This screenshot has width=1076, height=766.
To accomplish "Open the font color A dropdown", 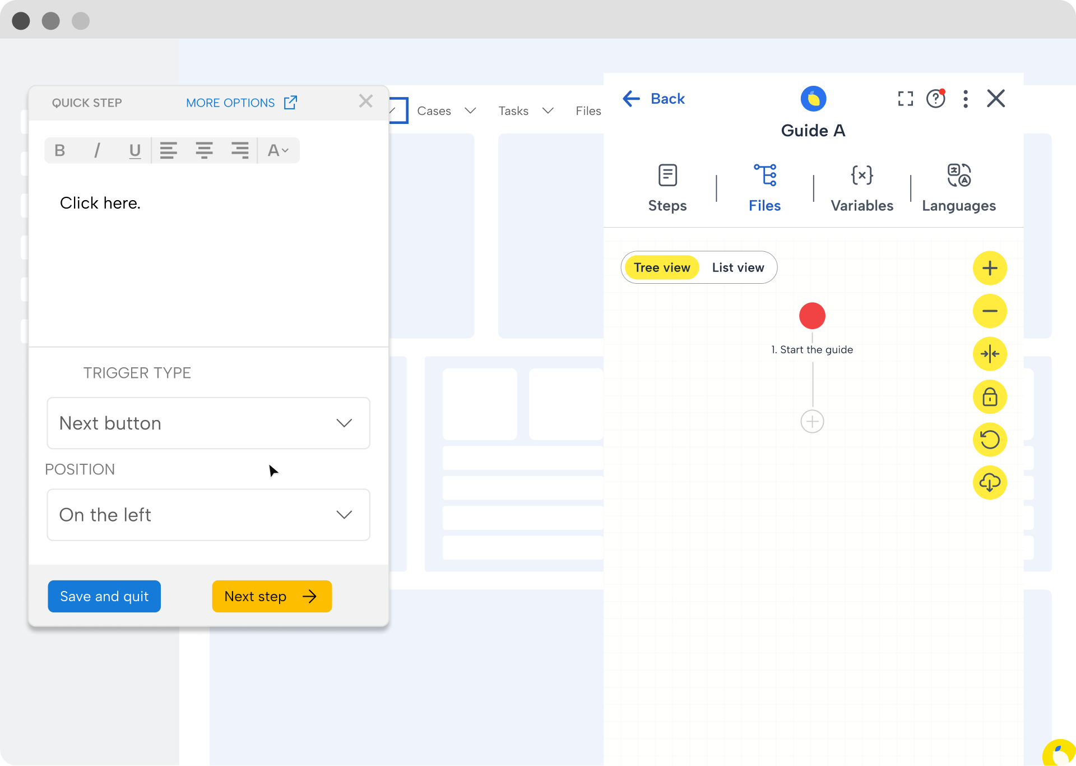I will click(278, 150).
